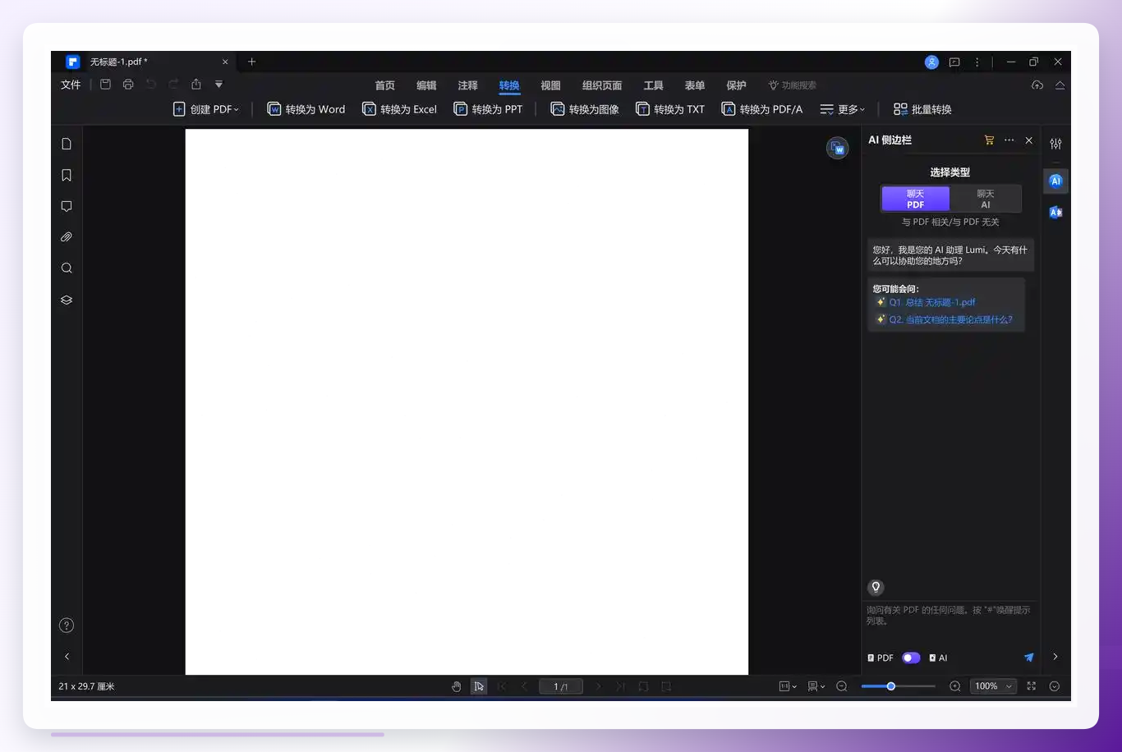Open the page thumbnails panel icon
Screen dimensions: 1122x752
click(x=67, y=144)
